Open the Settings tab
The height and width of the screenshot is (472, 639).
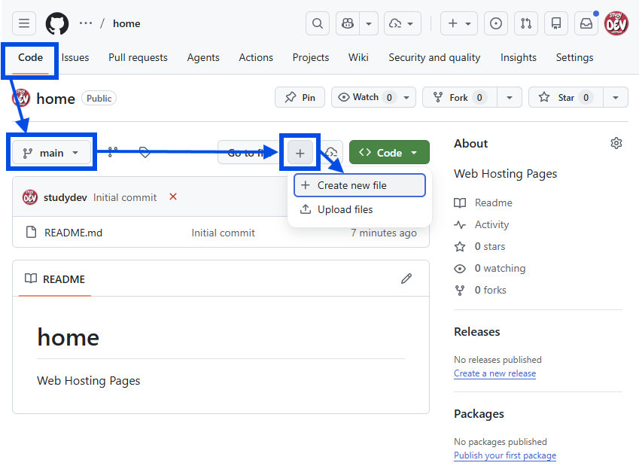pos(574,57)
